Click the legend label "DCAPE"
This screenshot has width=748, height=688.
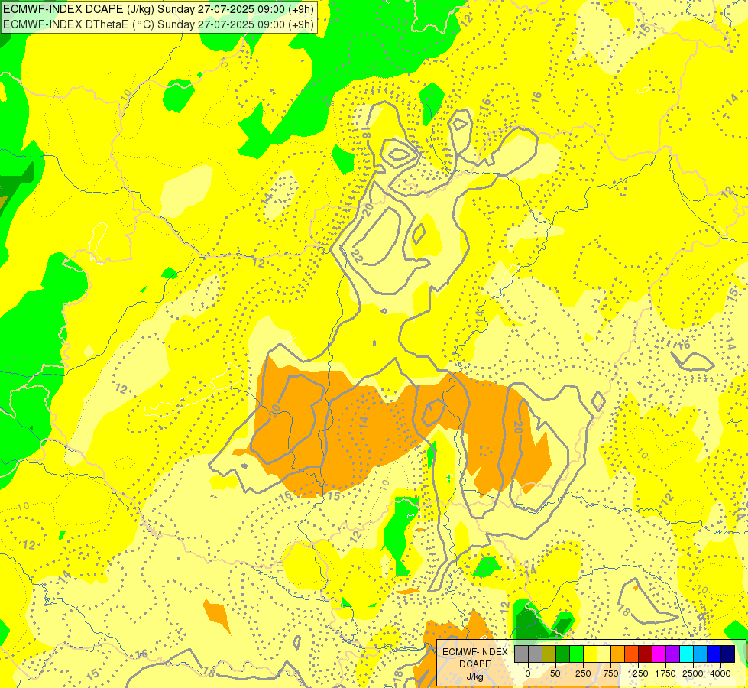pyautogui.click(x=475, y=664)
